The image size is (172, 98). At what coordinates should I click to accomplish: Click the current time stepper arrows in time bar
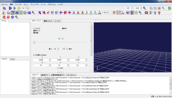tap(26, 8)
